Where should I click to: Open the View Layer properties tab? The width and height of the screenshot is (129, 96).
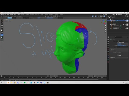(x=108, y=45)
